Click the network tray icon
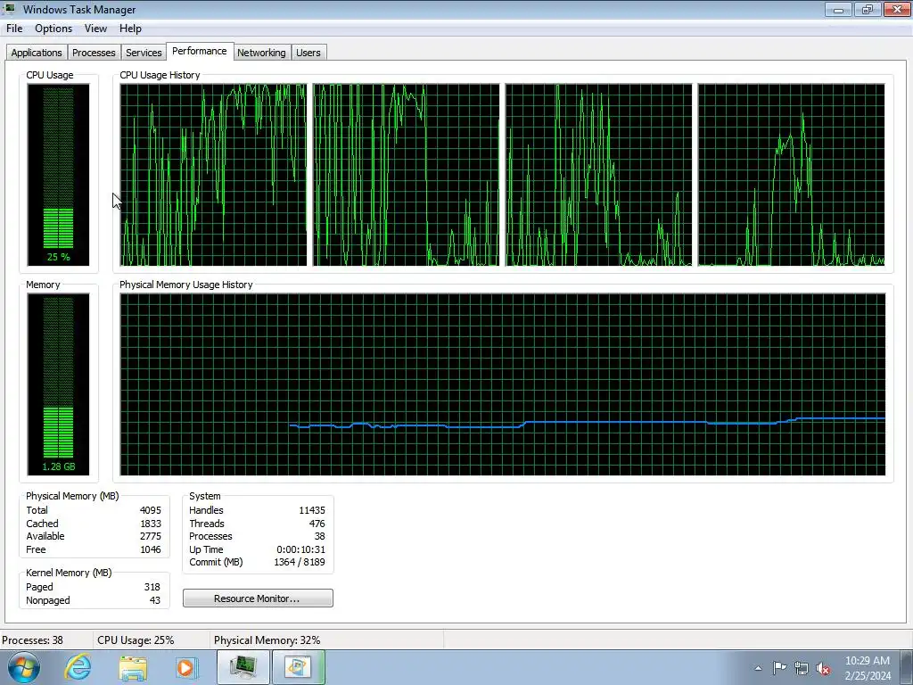Viewport: 913px width, 685px height. pyautogui.click(x=802, y=668)
